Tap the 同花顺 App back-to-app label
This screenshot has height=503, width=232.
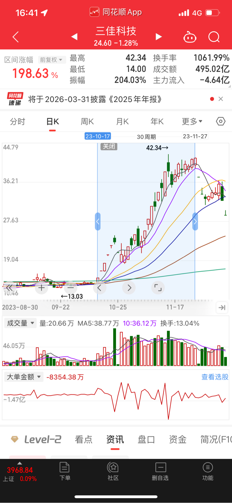click(116, 12)
